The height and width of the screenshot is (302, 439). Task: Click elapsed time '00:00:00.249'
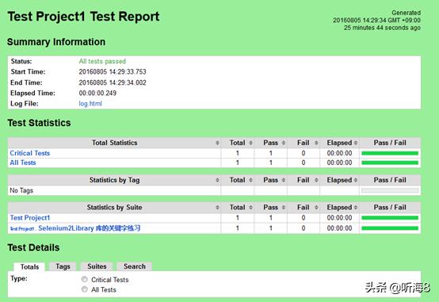coord(97,93)
